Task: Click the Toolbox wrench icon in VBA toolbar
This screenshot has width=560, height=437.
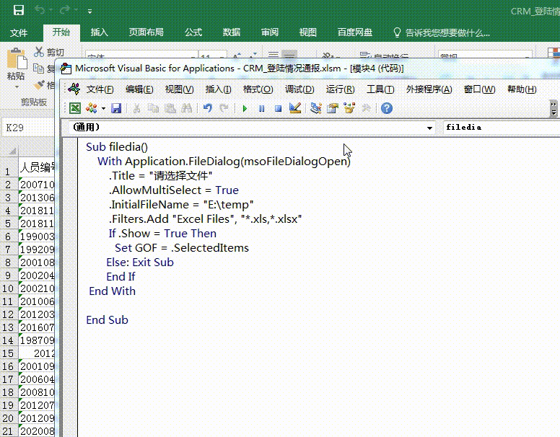Action: point(366,108)
